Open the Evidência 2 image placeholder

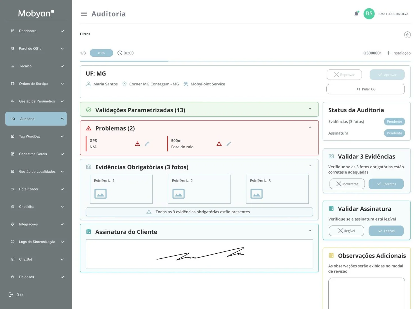point(179,194)
